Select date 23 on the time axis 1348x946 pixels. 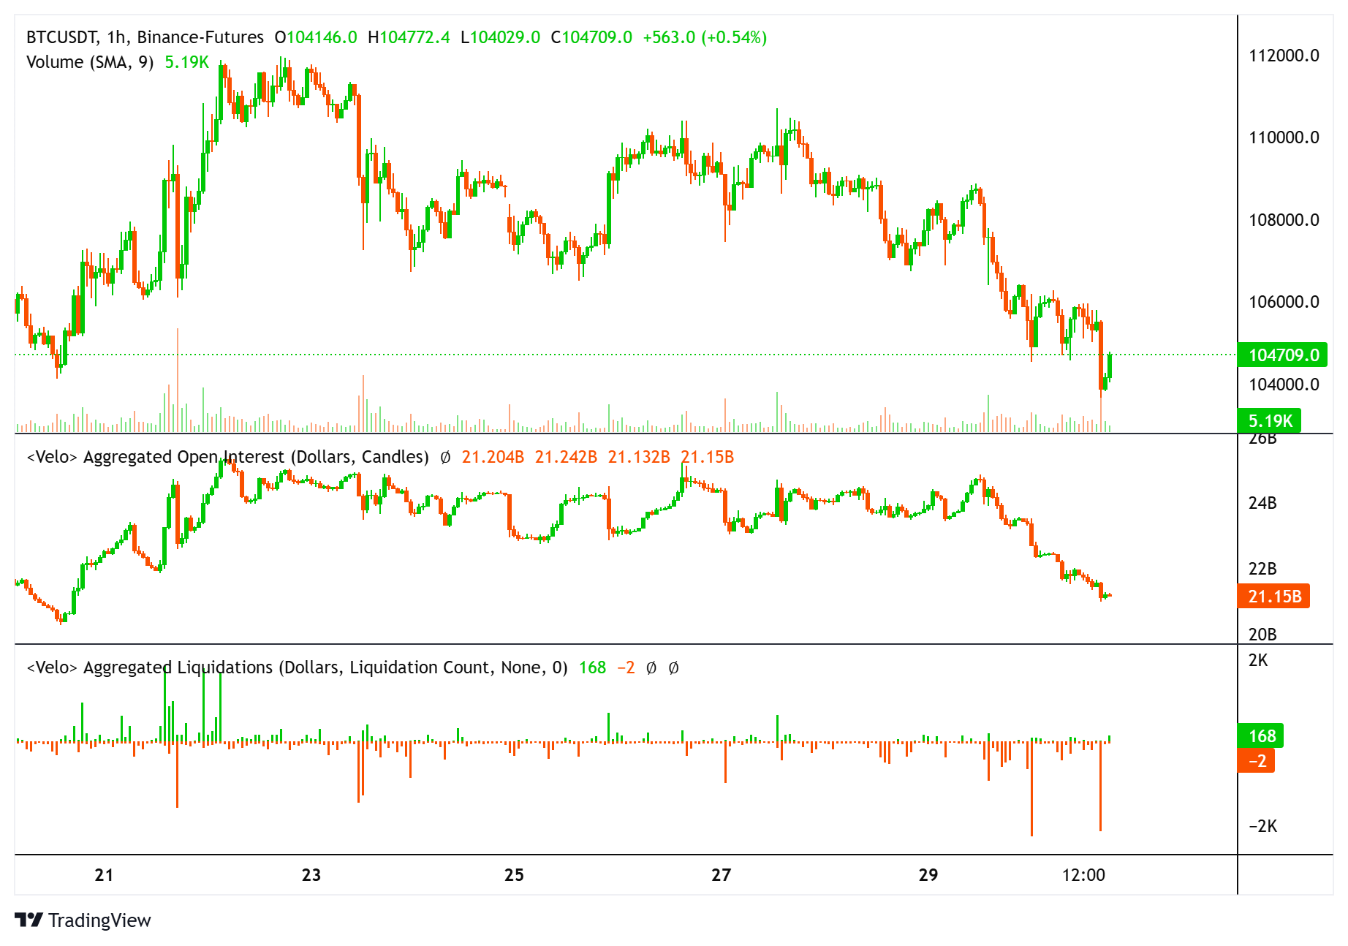pyautogui.click(x=311, y=875)
